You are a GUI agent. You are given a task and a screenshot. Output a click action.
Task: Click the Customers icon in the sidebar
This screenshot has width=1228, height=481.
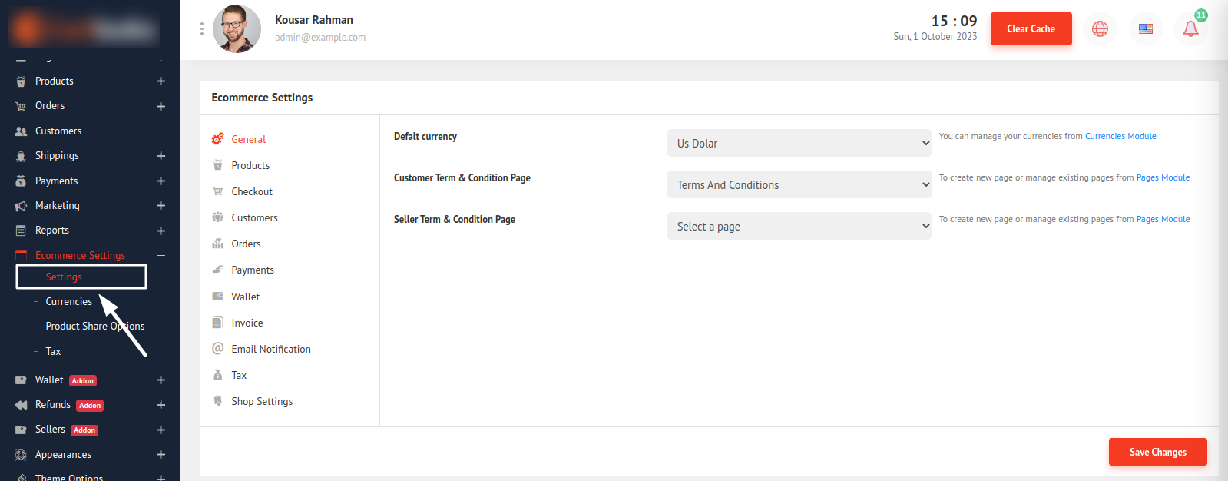tap(21, 131)
